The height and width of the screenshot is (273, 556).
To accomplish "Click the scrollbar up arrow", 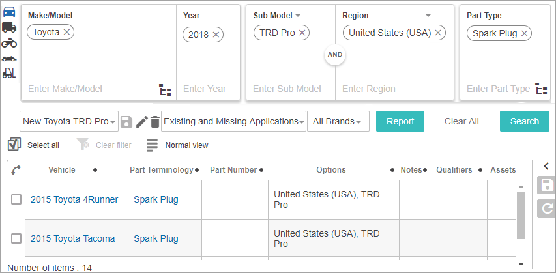I will point(521,186).
